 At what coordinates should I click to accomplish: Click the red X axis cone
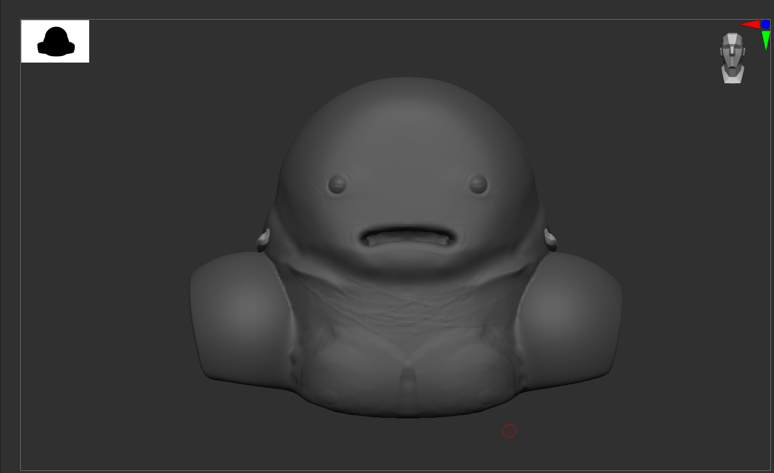point(750,24)
